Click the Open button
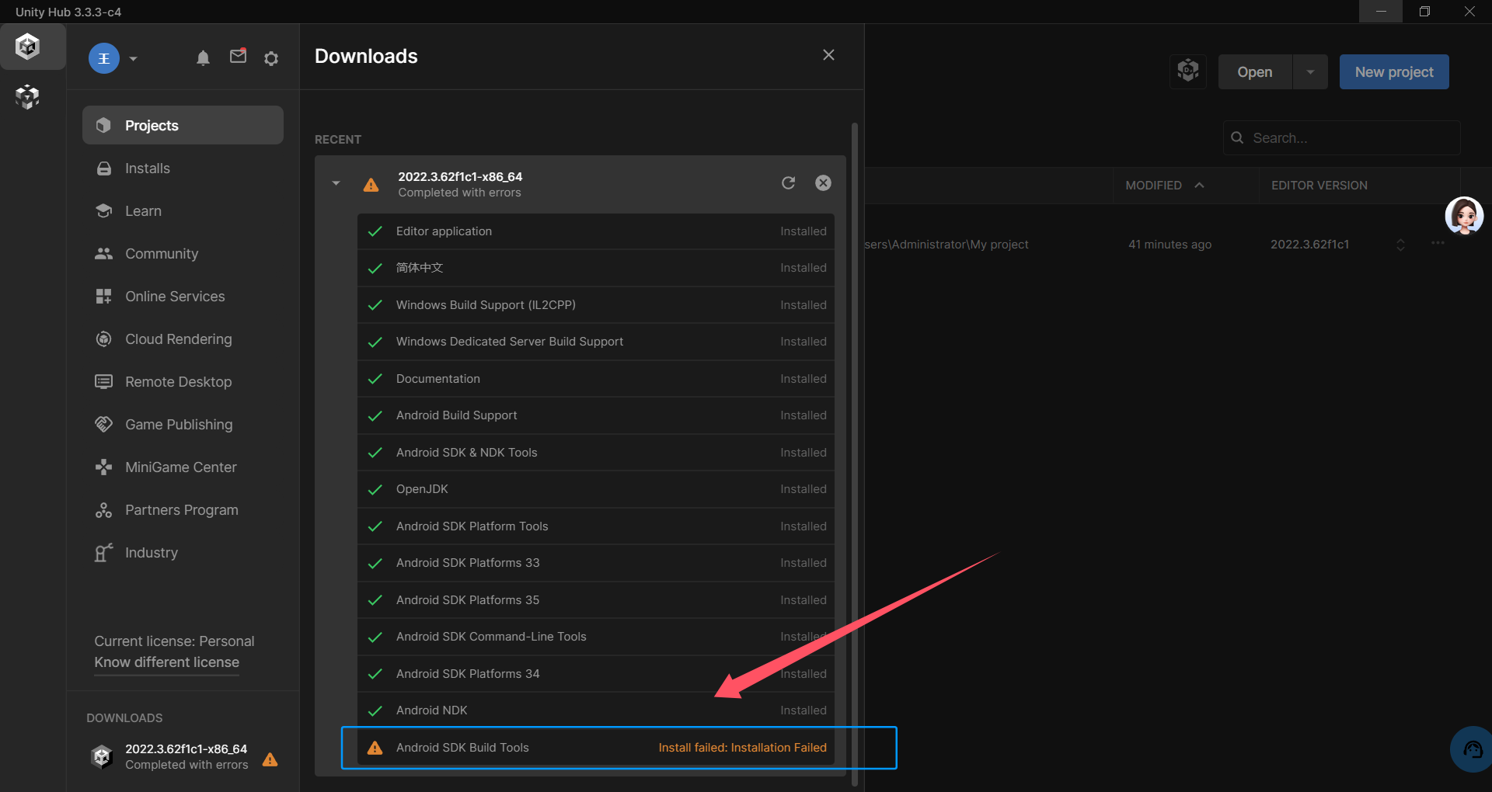 point(1255,72)
